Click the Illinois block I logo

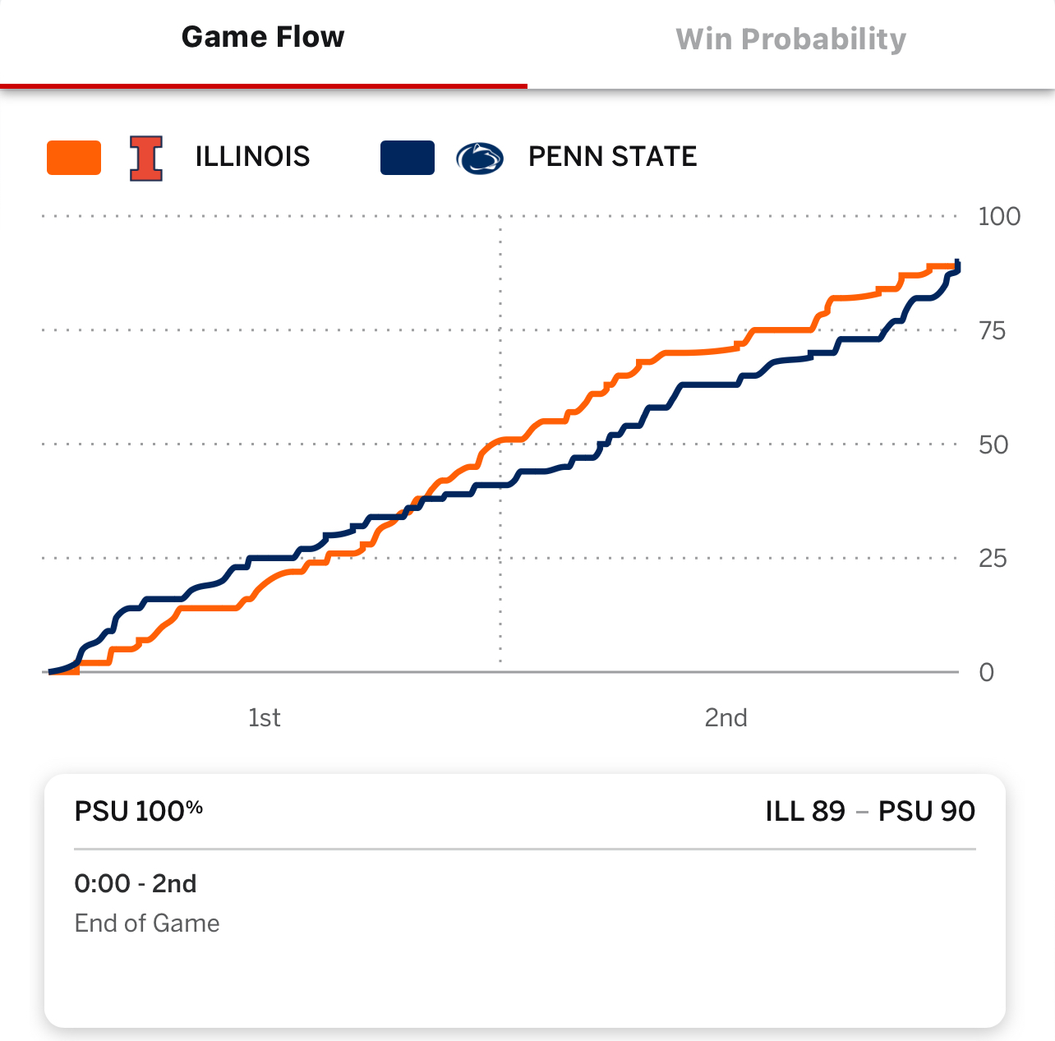[x=146, y=158]
